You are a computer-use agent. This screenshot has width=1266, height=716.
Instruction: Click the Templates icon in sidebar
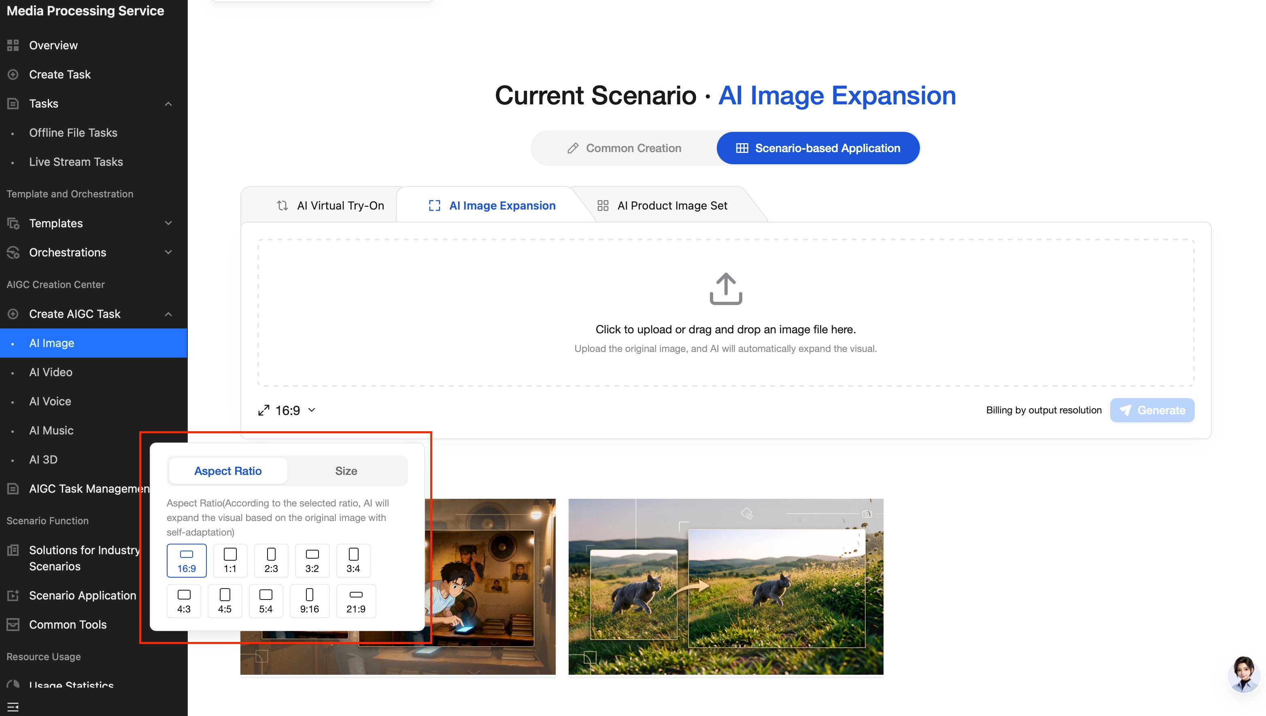click(13, 223)
